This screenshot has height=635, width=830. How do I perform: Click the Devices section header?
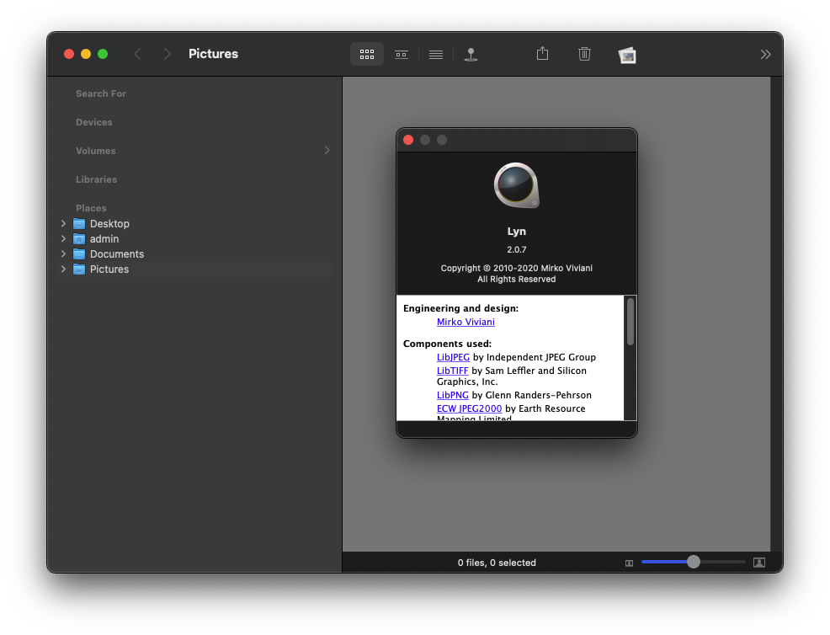click(x=93, y=122)
